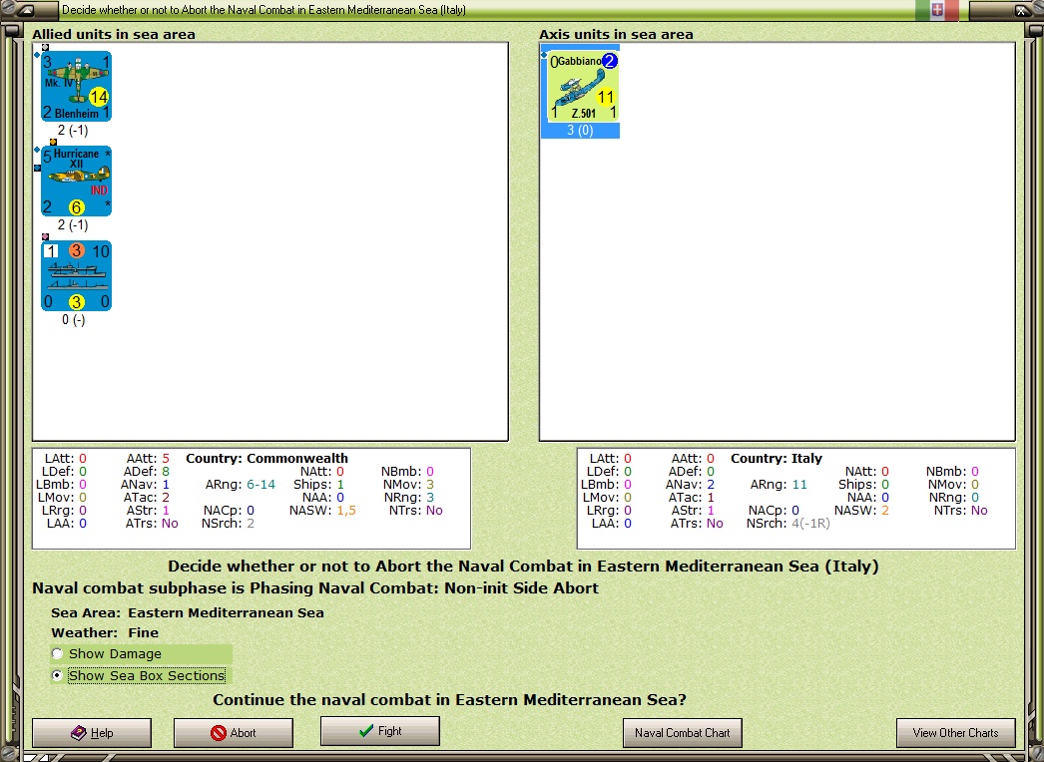Click the Allied NASW value '1,5'

pos(346,511)
